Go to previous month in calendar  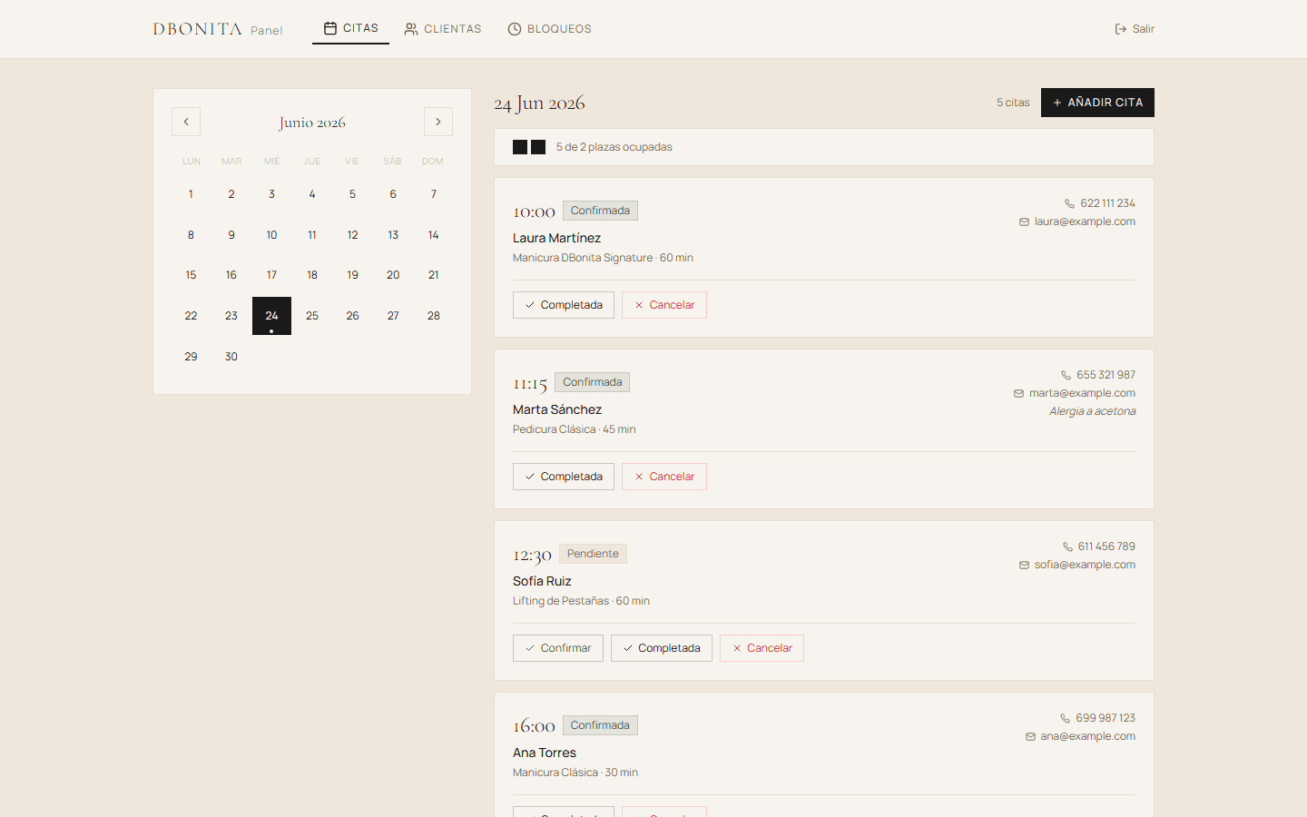[x=186, y=122]
